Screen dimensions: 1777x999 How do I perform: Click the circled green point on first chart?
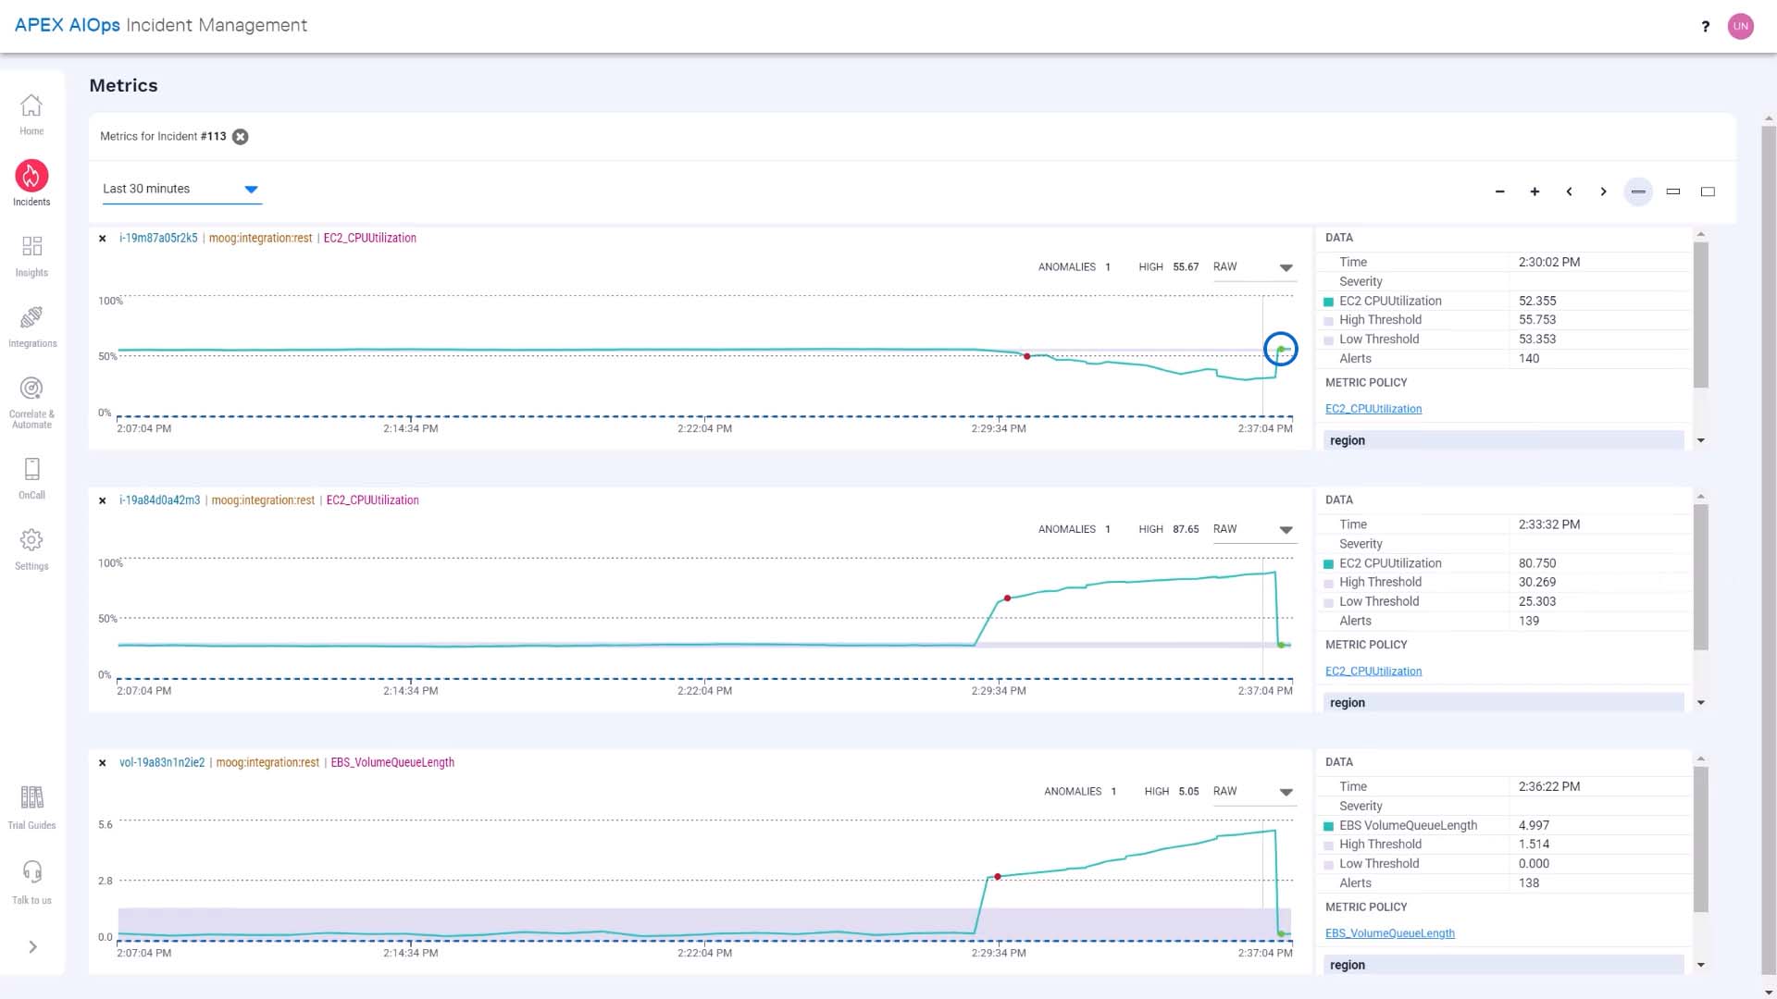click(x=1281, y=349)
